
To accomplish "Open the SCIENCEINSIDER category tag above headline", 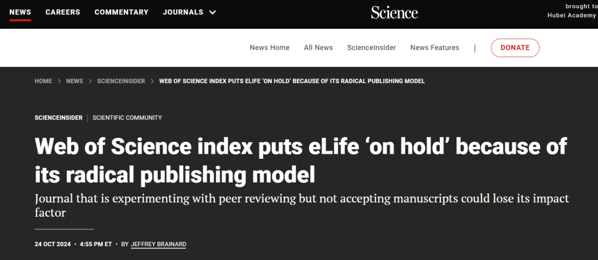I will [58, 118].
